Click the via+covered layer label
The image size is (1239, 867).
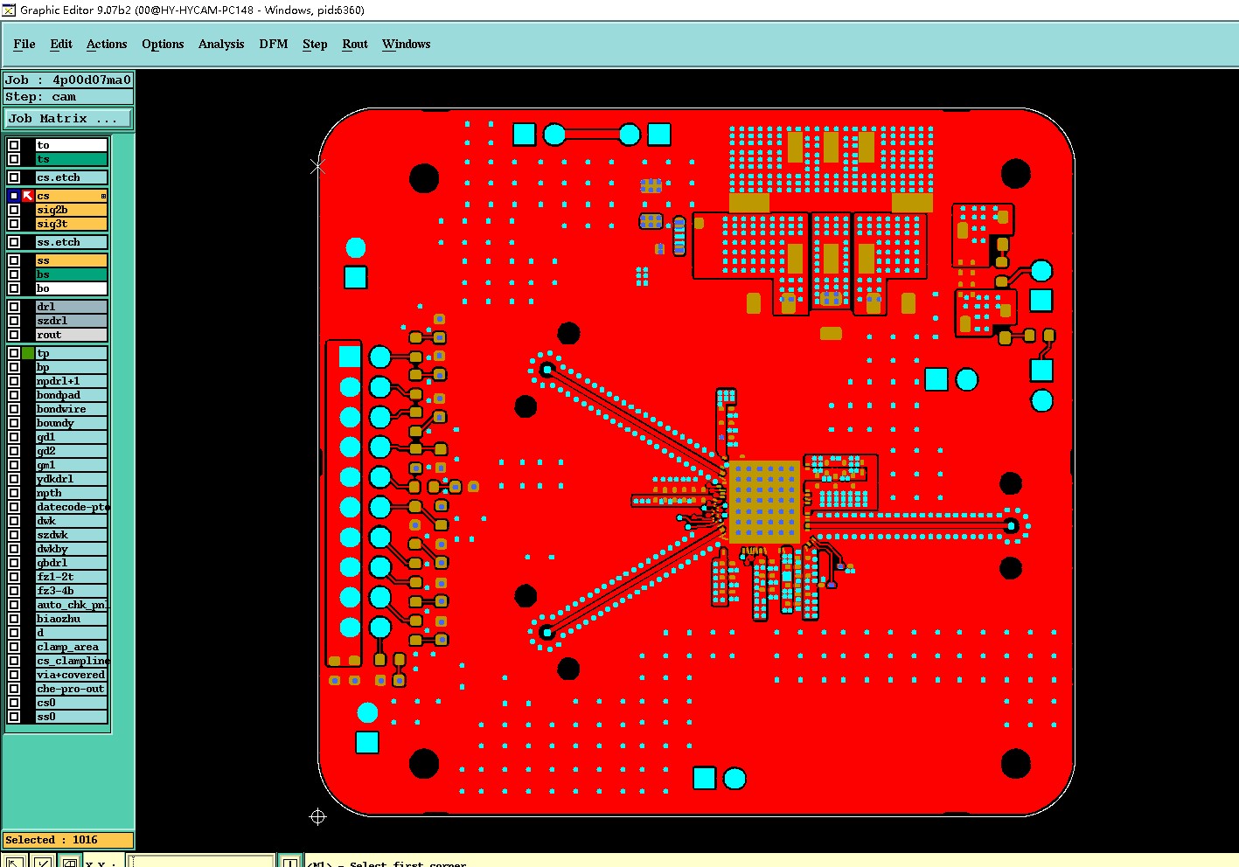[x=72, y=675]
